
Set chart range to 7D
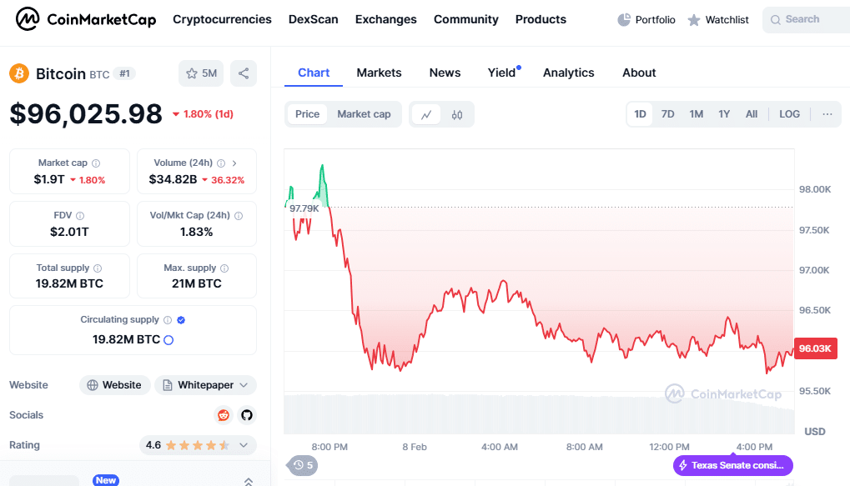coord(668,114)
